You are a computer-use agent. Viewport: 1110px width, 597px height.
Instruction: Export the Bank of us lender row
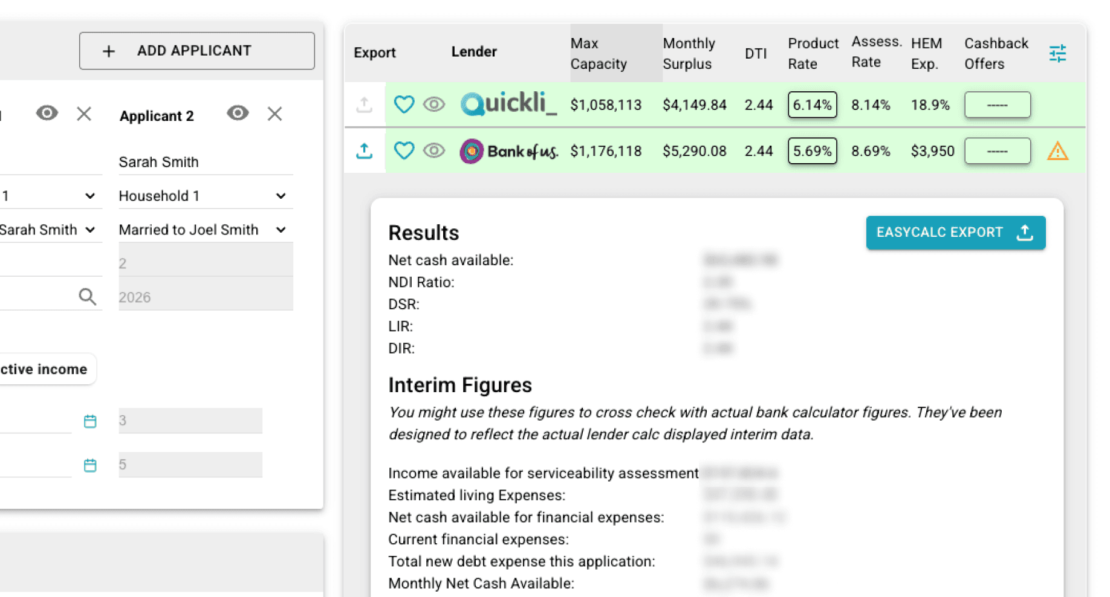364,151
